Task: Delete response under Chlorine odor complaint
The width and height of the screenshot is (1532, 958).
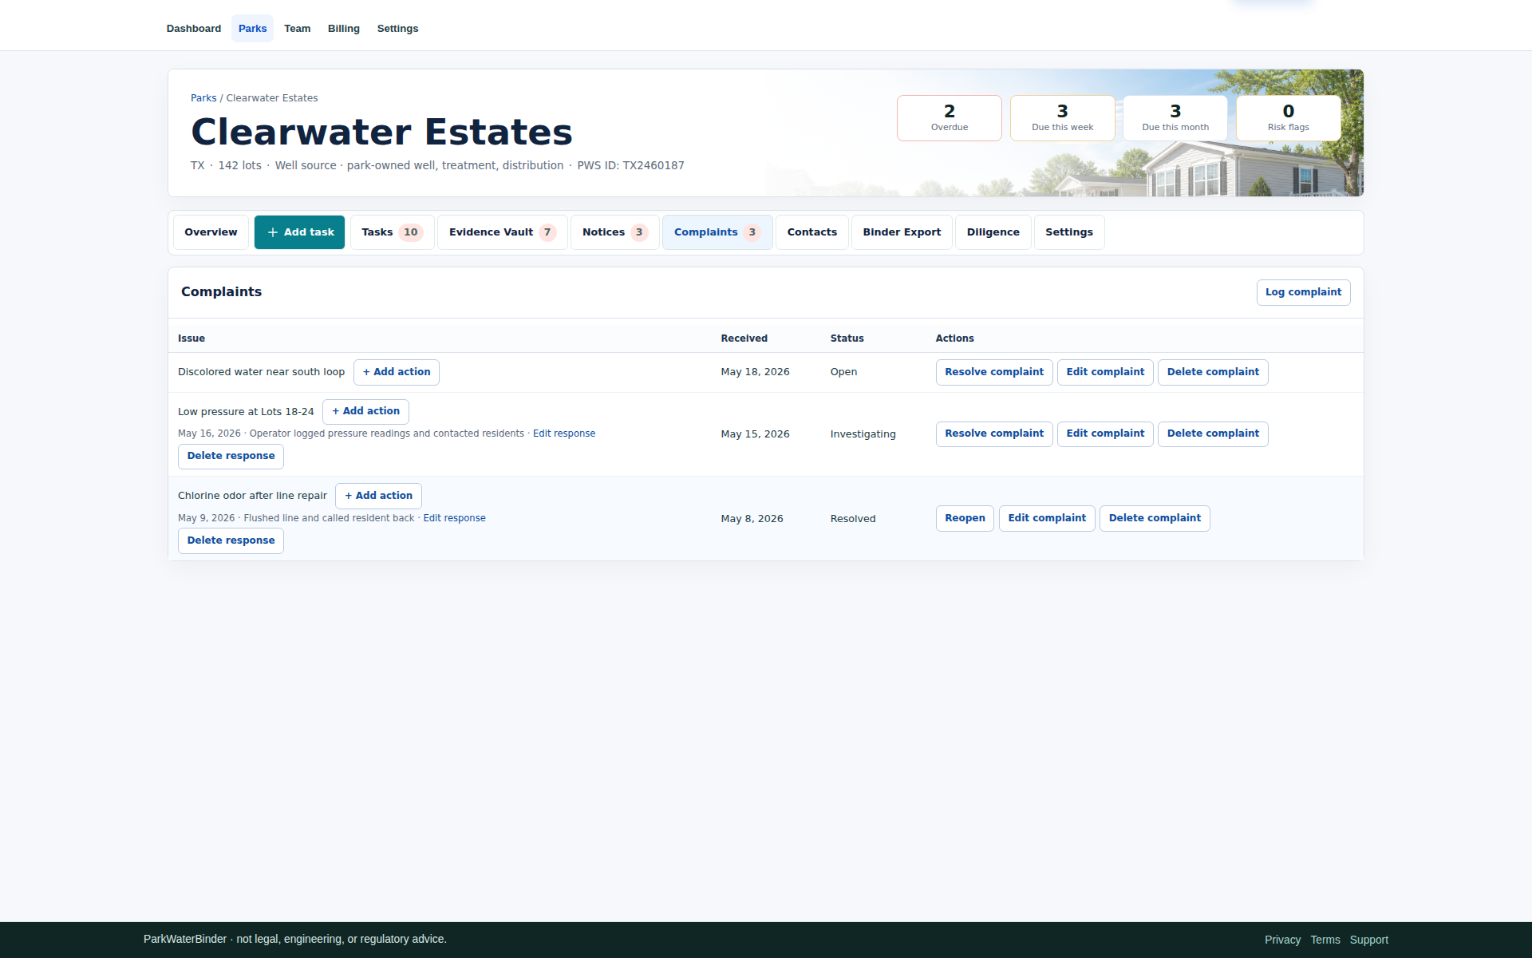Action: [231, 540]
